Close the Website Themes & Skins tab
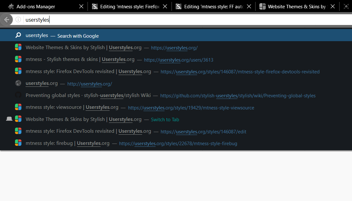 click(x=333, y=6)
